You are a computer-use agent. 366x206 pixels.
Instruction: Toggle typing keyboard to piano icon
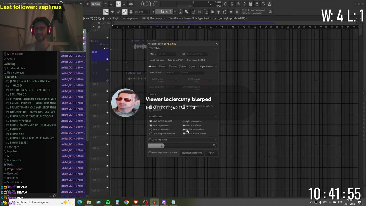pyautogui.click(x=106, y=12)
